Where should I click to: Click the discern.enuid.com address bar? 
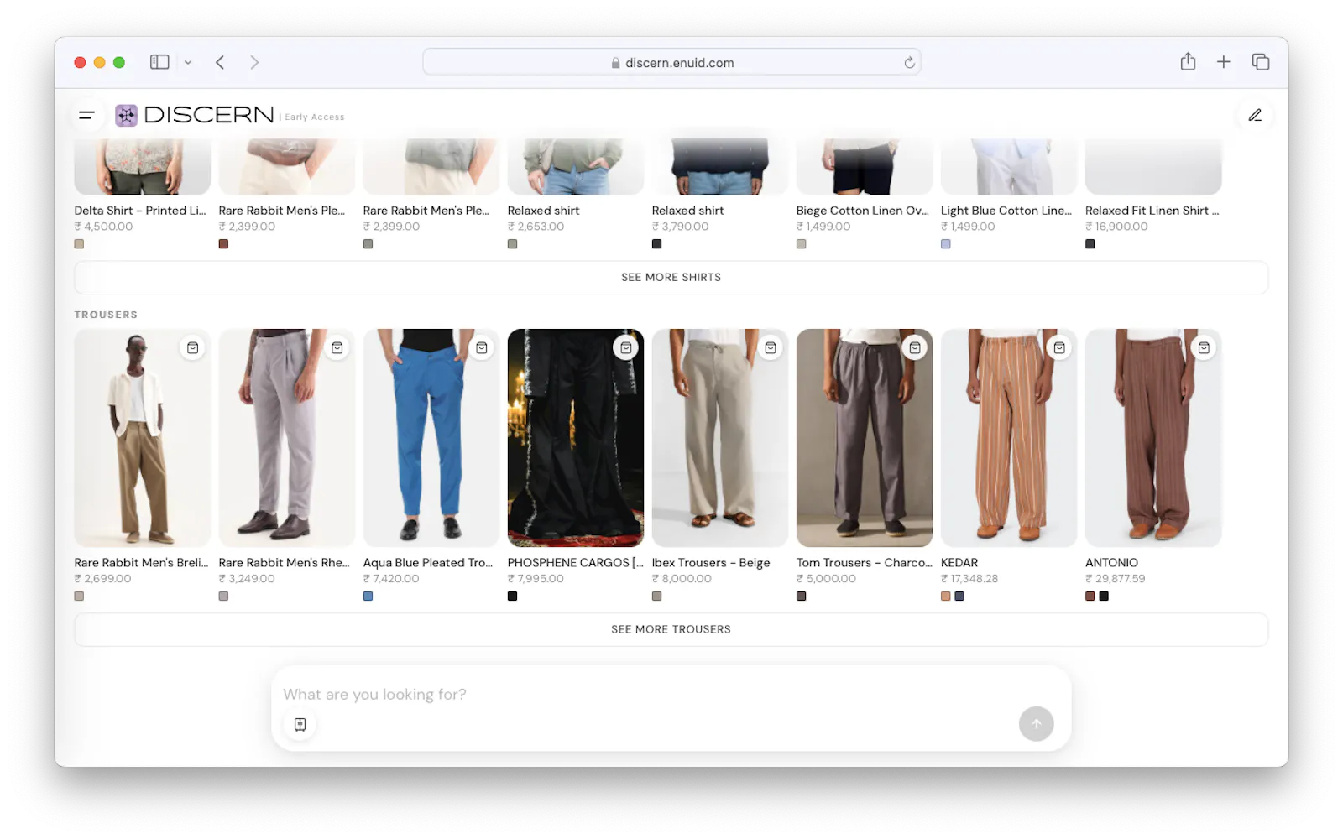[x=671, y=62]
